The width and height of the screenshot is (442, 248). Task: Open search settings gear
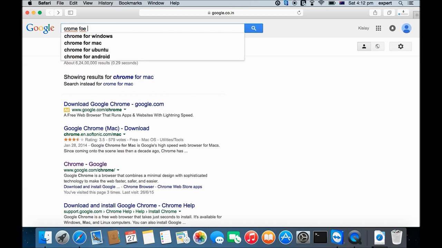click(401, 46)
